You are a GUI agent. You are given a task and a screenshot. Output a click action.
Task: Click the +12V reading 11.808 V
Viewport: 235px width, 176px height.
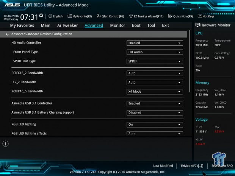201,132
